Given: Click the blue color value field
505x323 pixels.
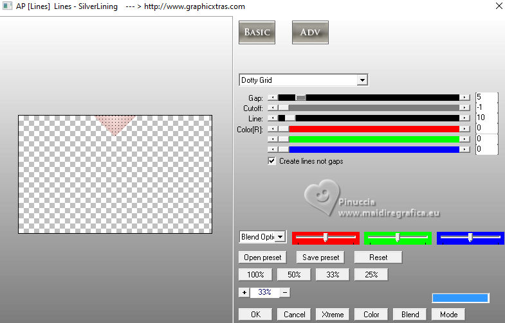Looking at the screenshot, I should coord(486,149).
